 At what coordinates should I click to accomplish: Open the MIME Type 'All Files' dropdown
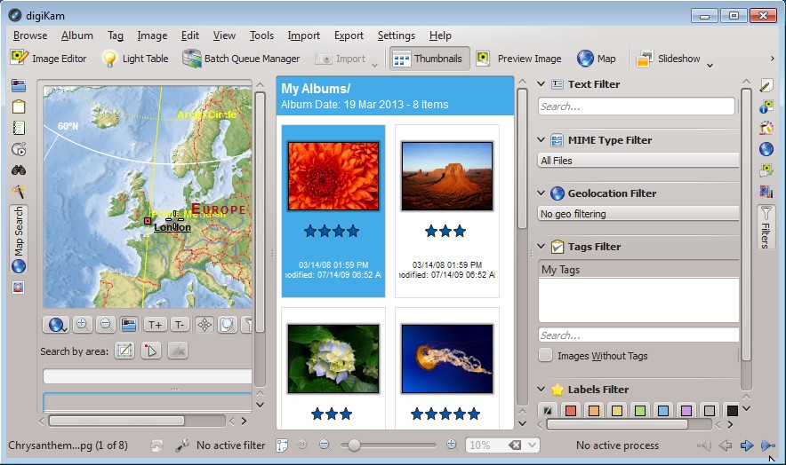click(x=638, y=161)
